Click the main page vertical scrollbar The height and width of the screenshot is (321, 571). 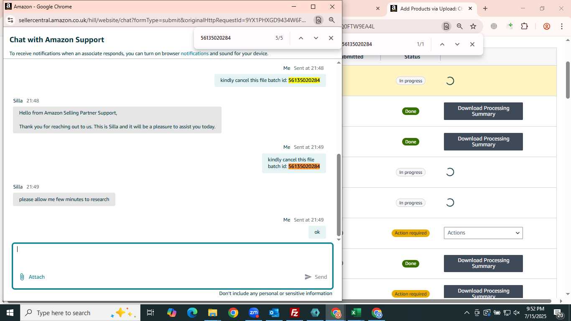click(x=568, y=80)
